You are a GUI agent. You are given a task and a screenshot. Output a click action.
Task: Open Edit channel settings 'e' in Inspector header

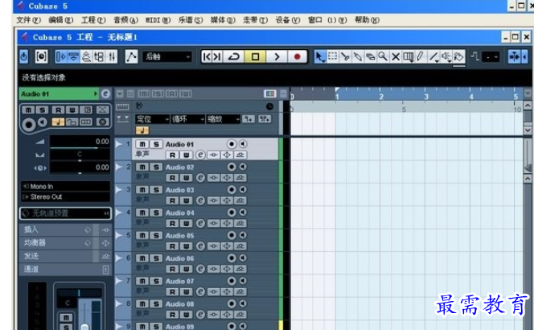(x=105, y=93)
